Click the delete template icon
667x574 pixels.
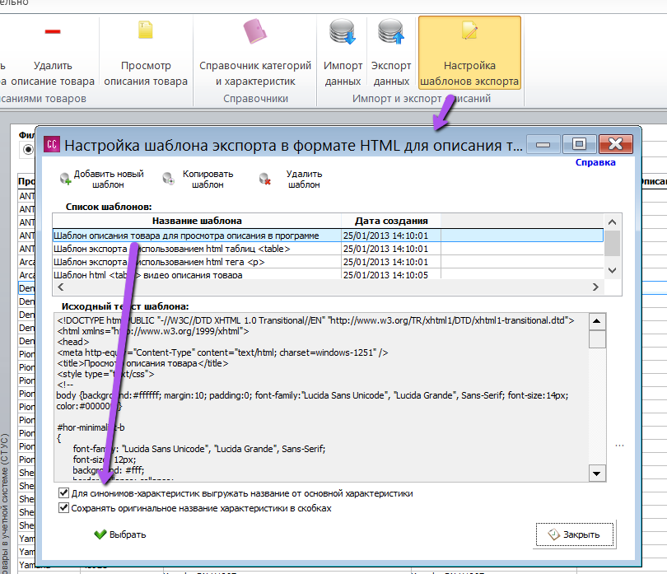tap(265, 179)
